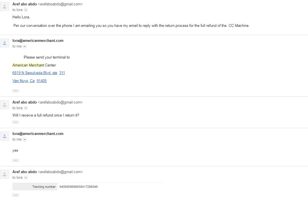Show 'to me' details dropdown on 'yes' reply
This screenshot has height=198, width=308.
click(25, 139)
